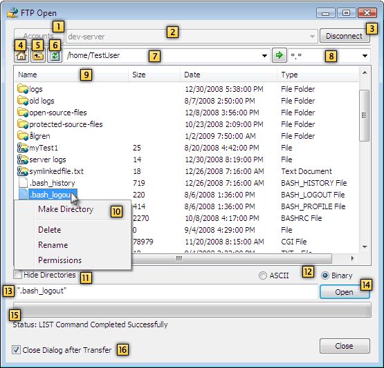This screenshot has width=384, height=368.
Task: Click the scroll up arrow
Action: 365,72
